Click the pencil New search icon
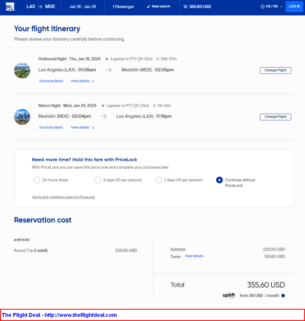The height and width of the screenshot is (321, 305). (148, 7)
